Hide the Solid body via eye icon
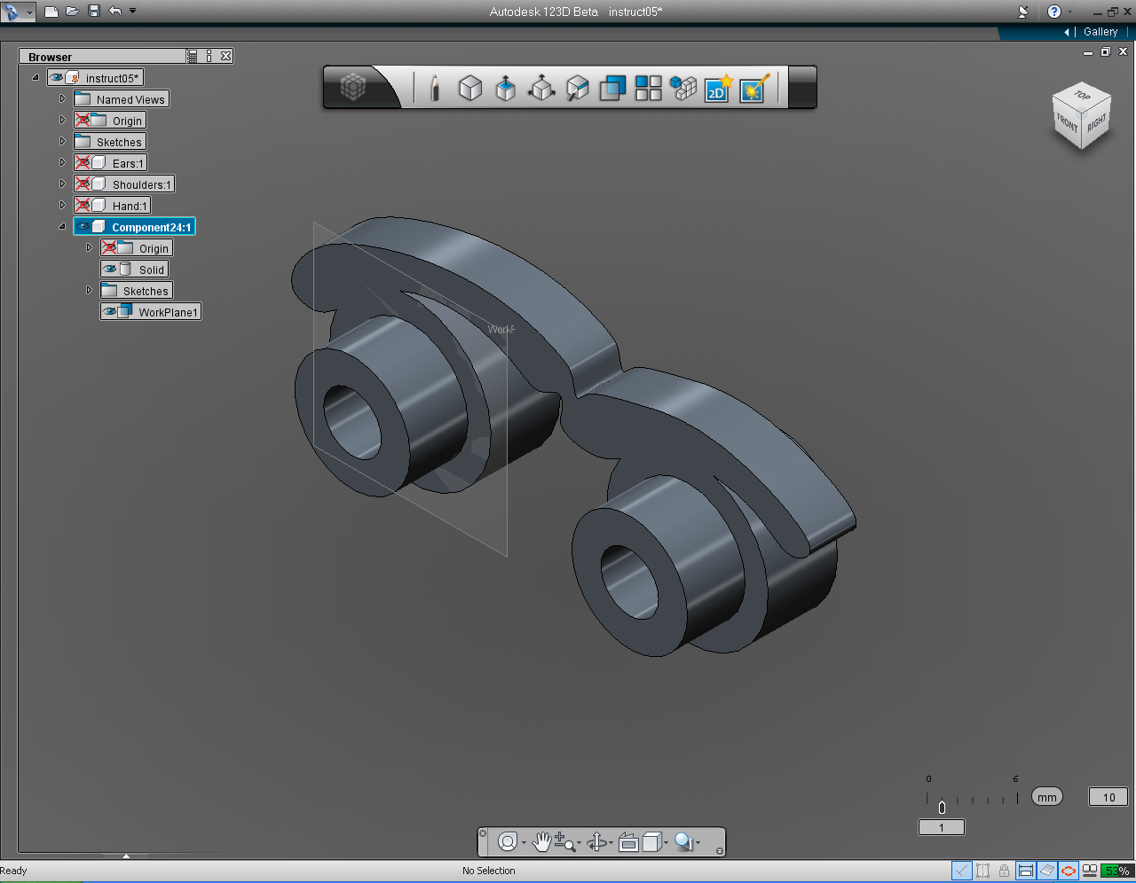The width and height of the screenshot is (1136, 883). pyautogui.click(x=110, y=270)
